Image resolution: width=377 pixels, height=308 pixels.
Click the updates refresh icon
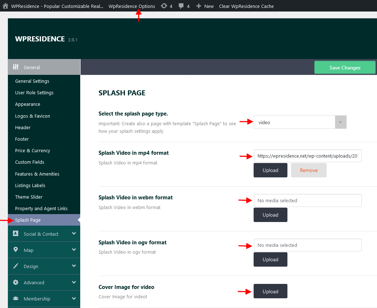point(164,6)
